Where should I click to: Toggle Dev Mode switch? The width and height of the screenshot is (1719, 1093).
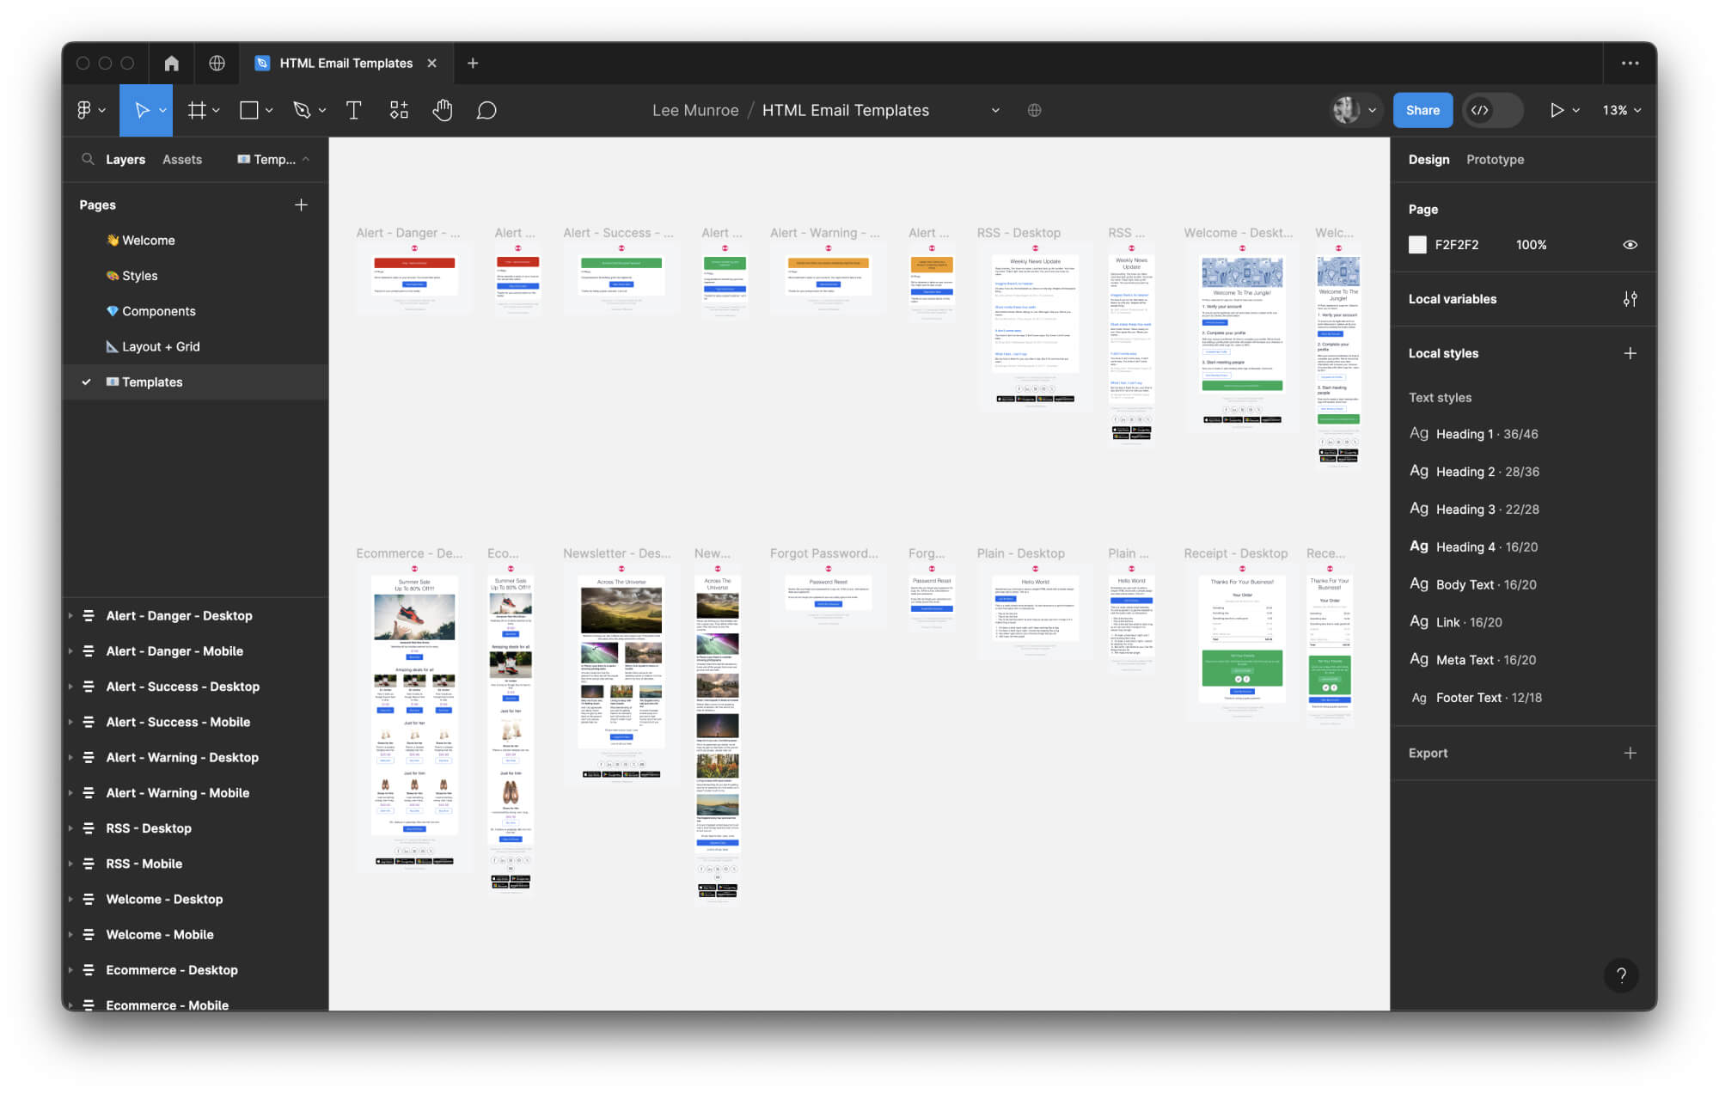tap(1492, 110)
